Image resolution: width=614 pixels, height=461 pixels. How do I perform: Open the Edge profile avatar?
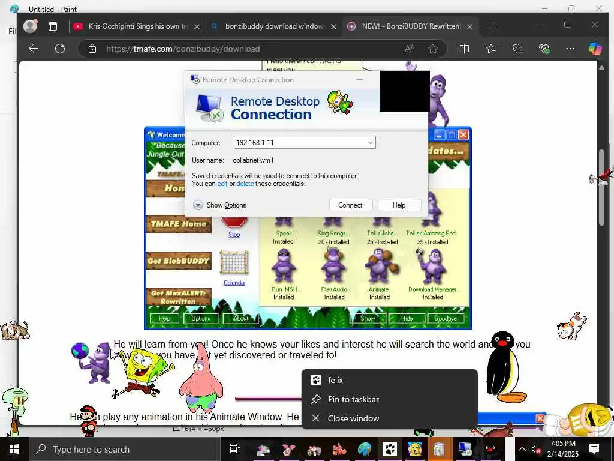click(x=30, y=26)
